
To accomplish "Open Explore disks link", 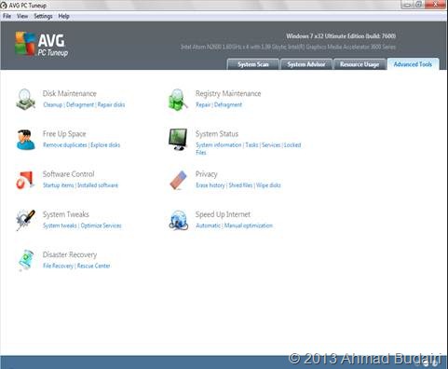I will point(105,145).
